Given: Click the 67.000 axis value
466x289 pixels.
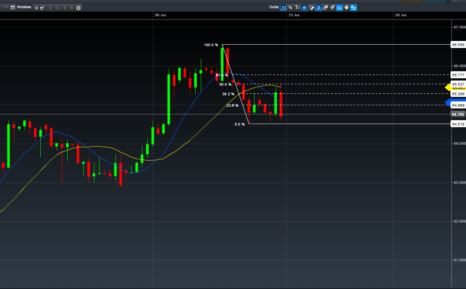Looking at the screenshot, I should (460, 27).
